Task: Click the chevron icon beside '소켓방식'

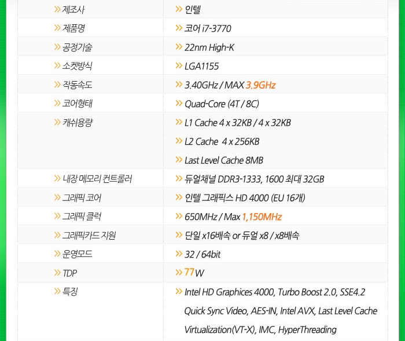Action: pyautogui.click(x=57, y=65)
